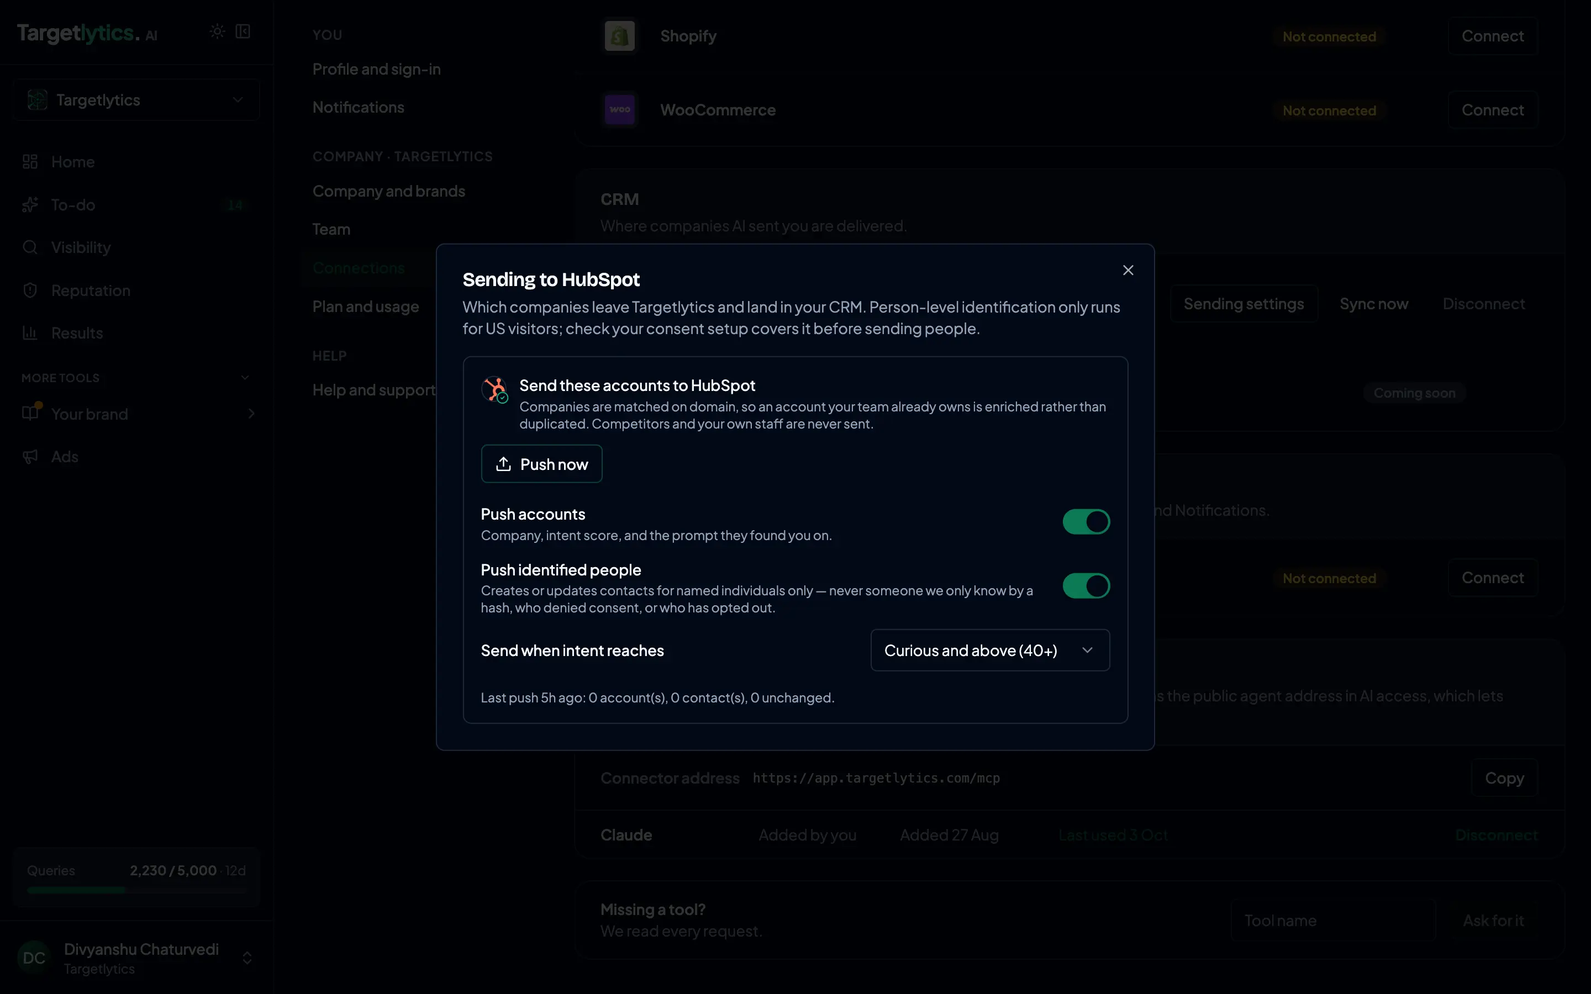Screen dimensions: 1591x994
Task: Open Reputation in the sidebar
Action: 91,290
